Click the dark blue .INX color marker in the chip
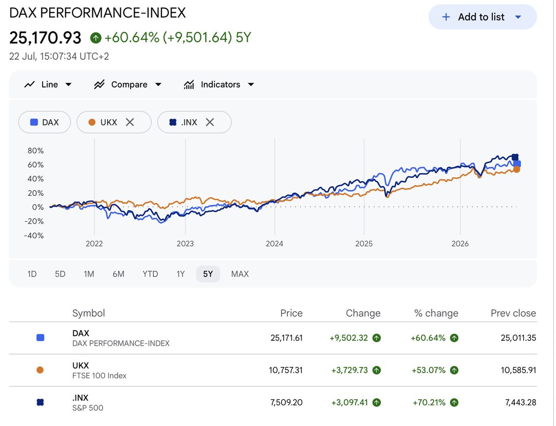This screenshot has width=556, height=426. click(x=173, y=122)
